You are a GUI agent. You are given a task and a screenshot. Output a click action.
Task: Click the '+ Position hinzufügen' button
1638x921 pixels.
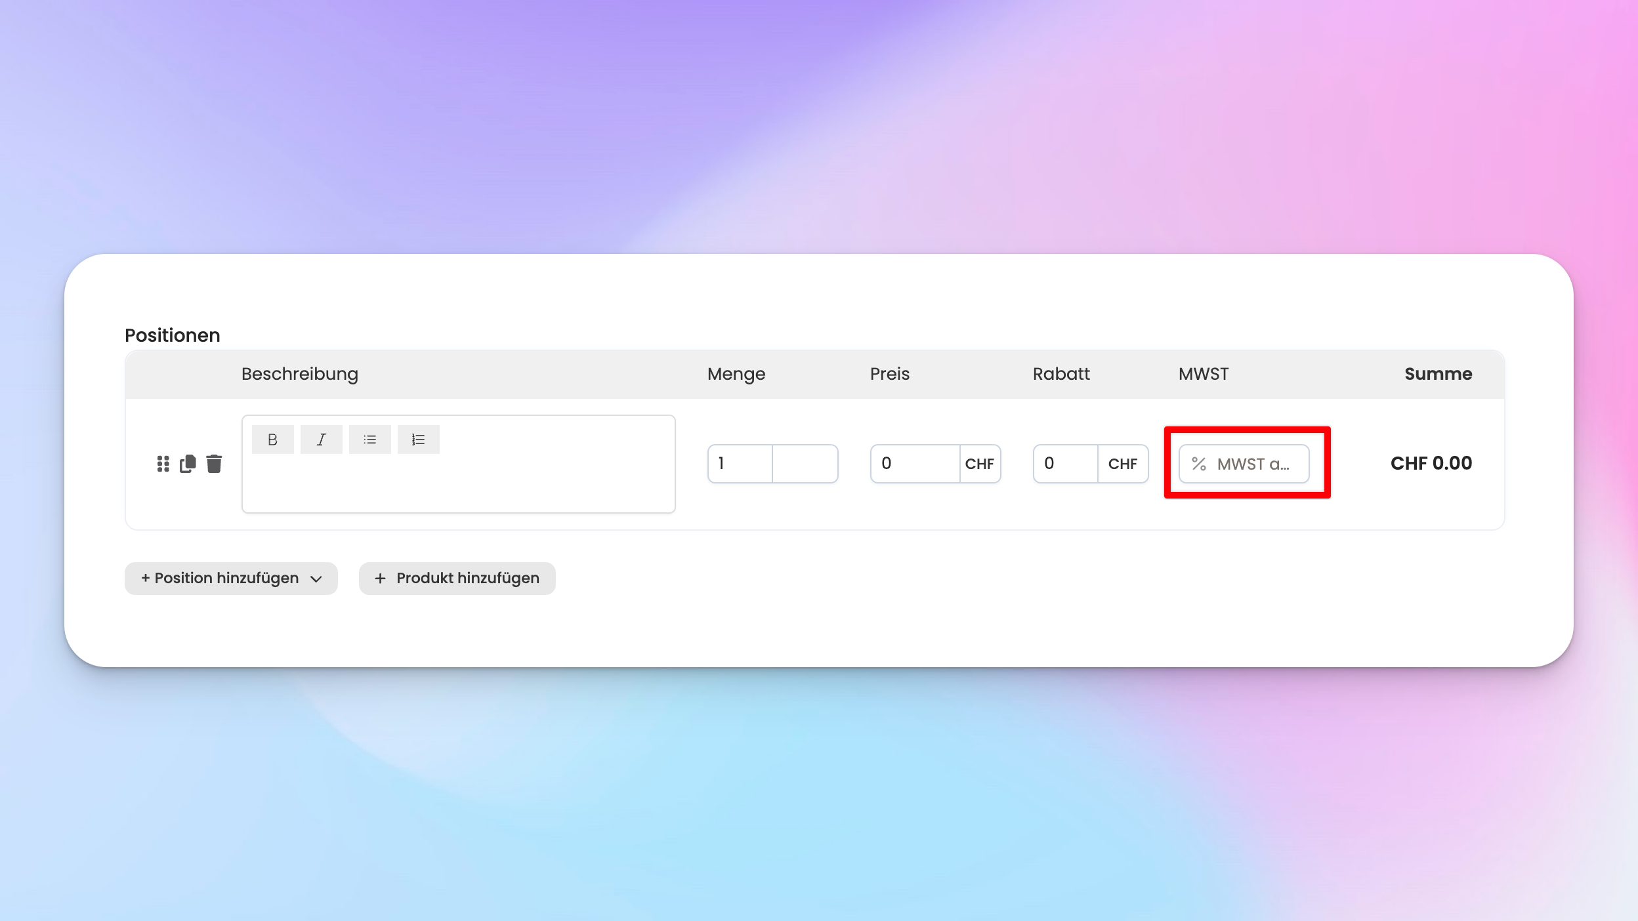tap(219, 579)
